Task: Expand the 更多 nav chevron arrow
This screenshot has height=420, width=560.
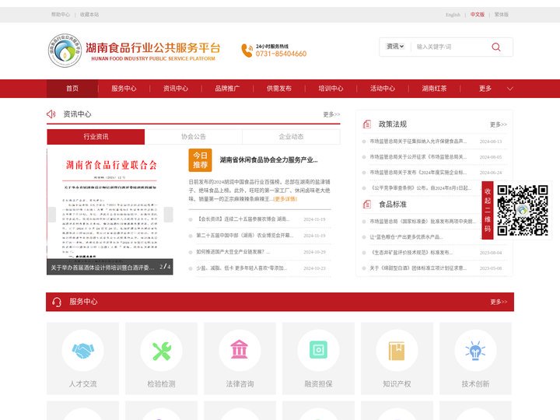Action: (x=510, y=89)
